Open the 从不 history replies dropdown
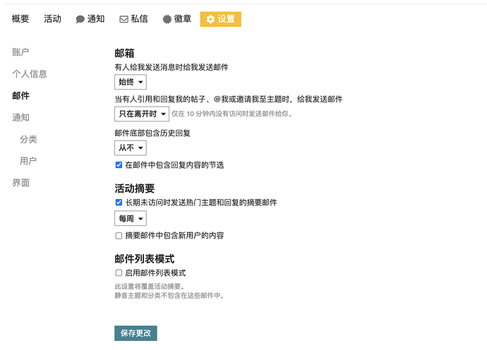Screen dimensions: 487x350 [x=131, y=147]
